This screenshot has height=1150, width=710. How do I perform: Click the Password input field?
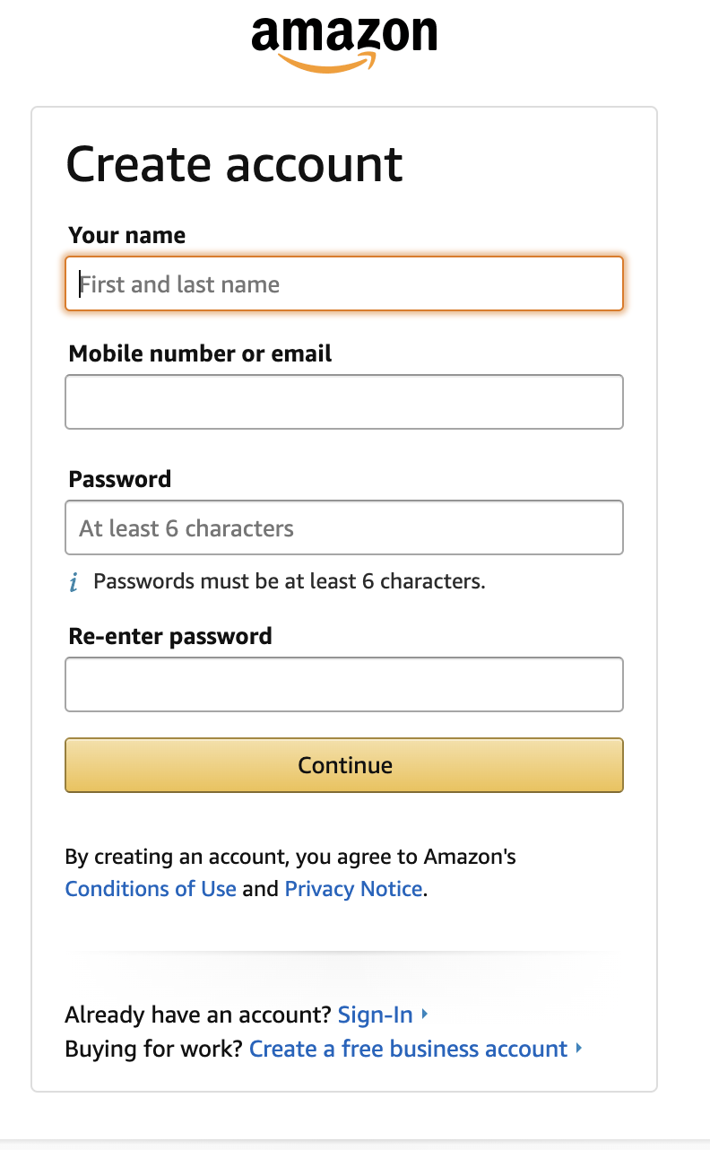344,527
